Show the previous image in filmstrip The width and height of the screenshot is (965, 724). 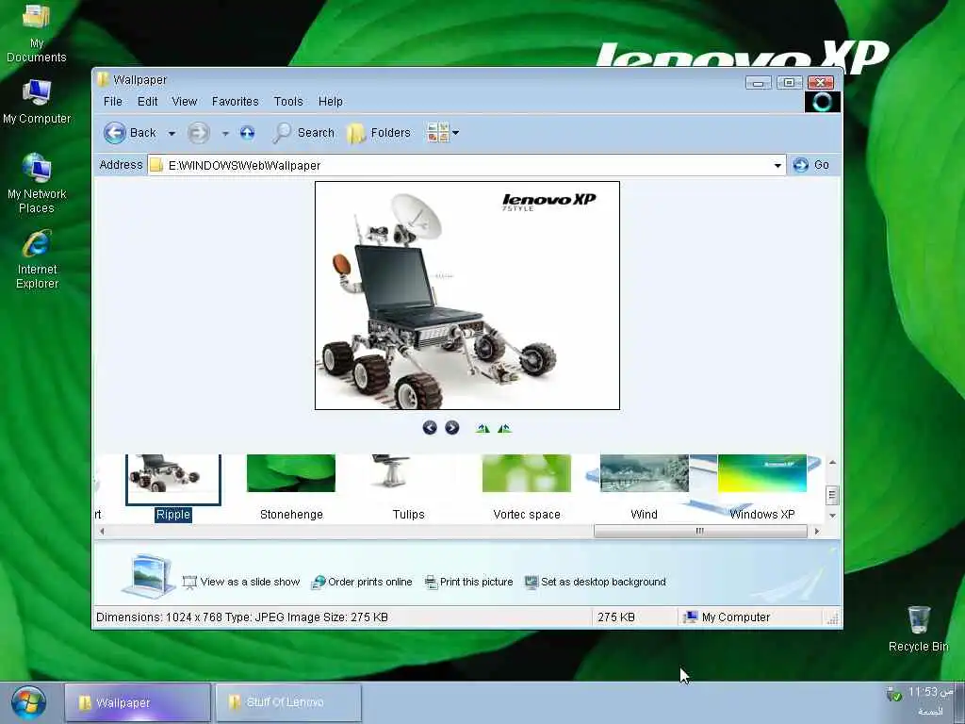(430, 428)
